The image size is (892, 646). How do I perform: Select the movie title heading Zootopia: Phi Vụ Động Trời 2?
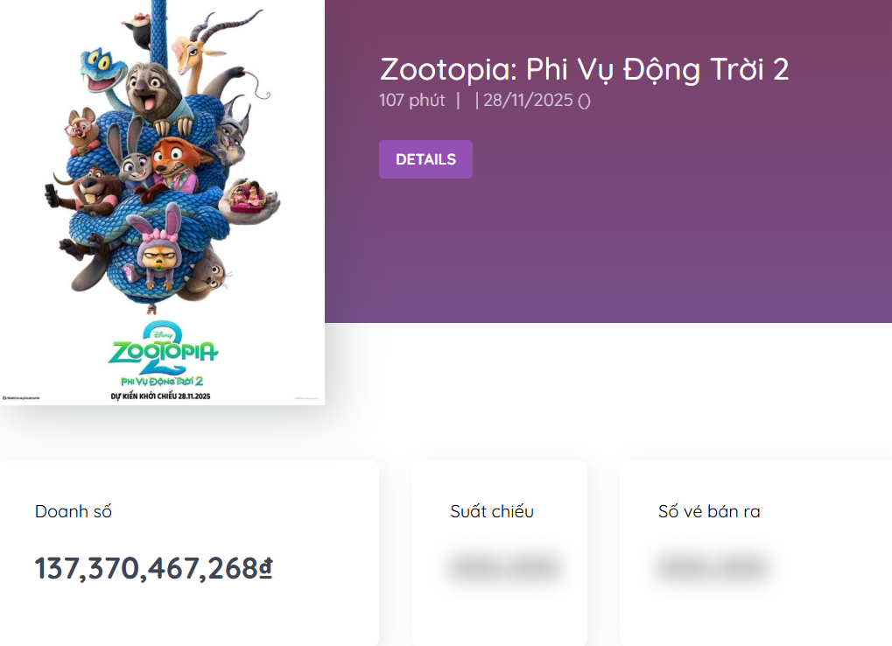[585, 69]
